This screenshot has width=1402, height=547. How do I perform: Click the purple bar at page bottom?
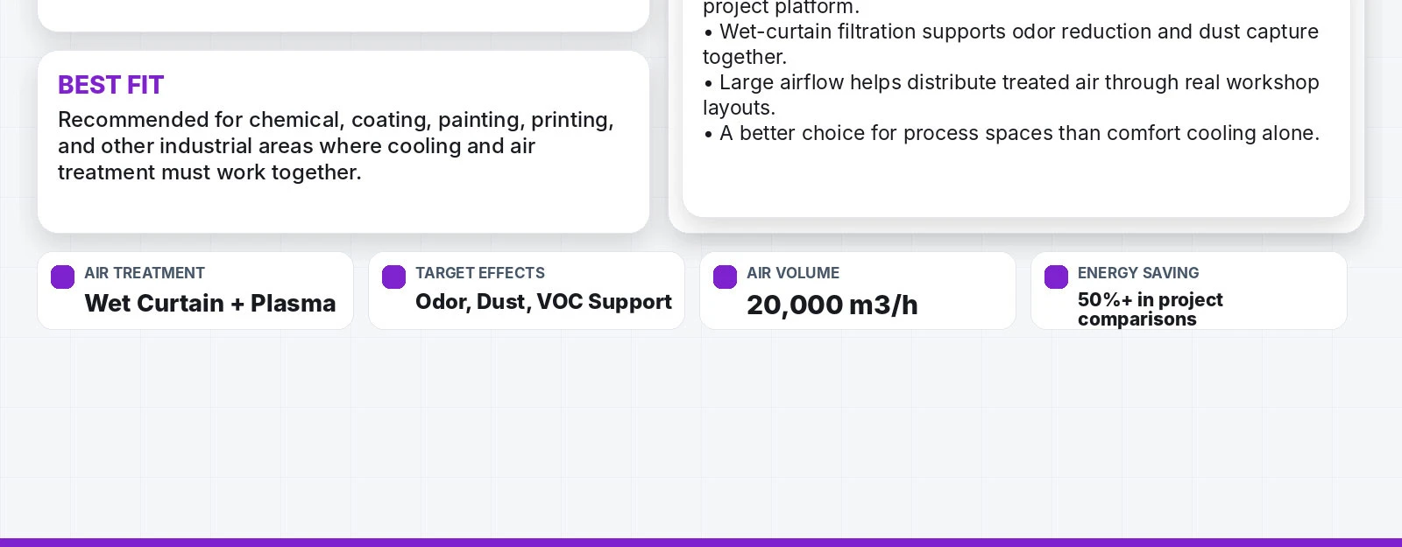click(701, 543)
